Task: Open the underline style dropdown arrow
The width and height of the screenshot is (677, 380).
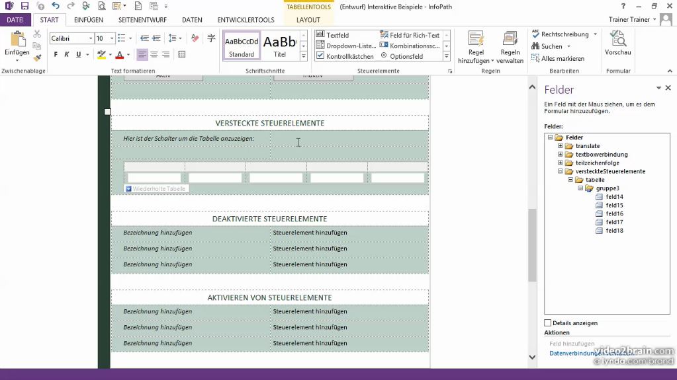Action: coord(87,54)
